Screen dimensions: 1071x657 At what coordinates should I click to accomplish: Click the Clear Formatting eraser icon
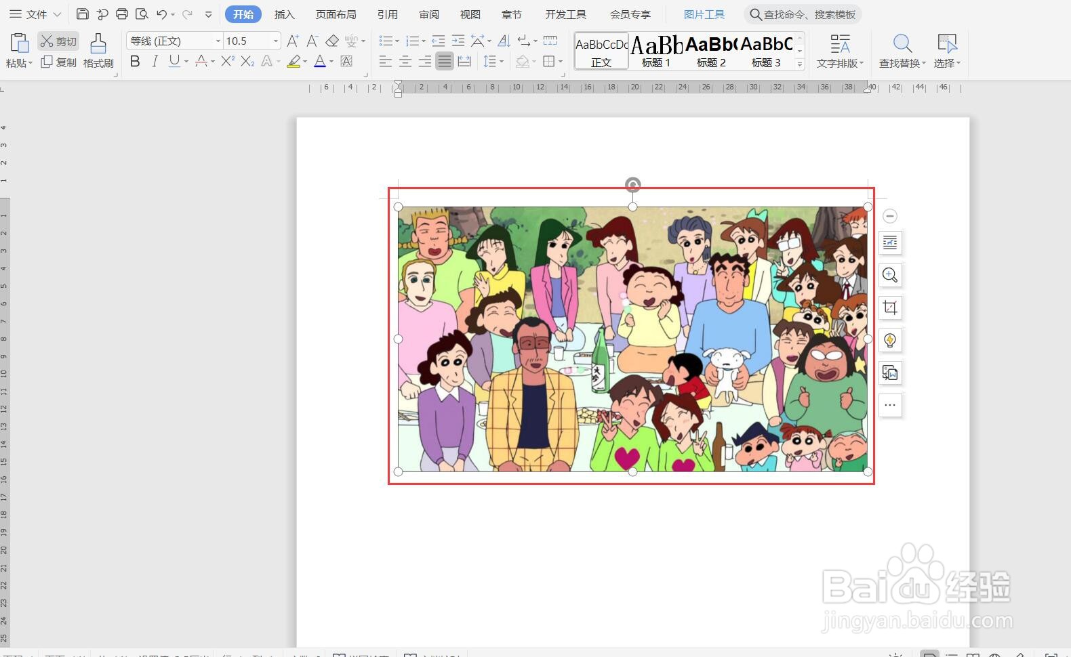point(332,41)
